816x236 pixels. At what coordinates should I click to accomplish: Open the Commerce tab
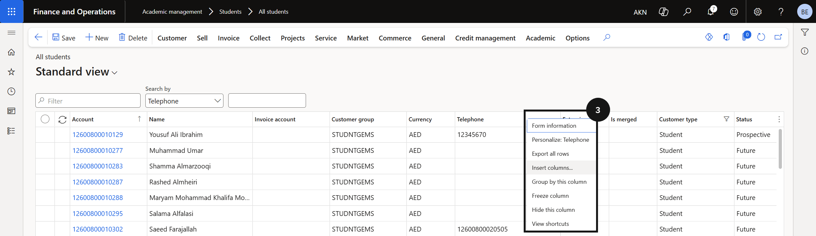click(395, 38)
